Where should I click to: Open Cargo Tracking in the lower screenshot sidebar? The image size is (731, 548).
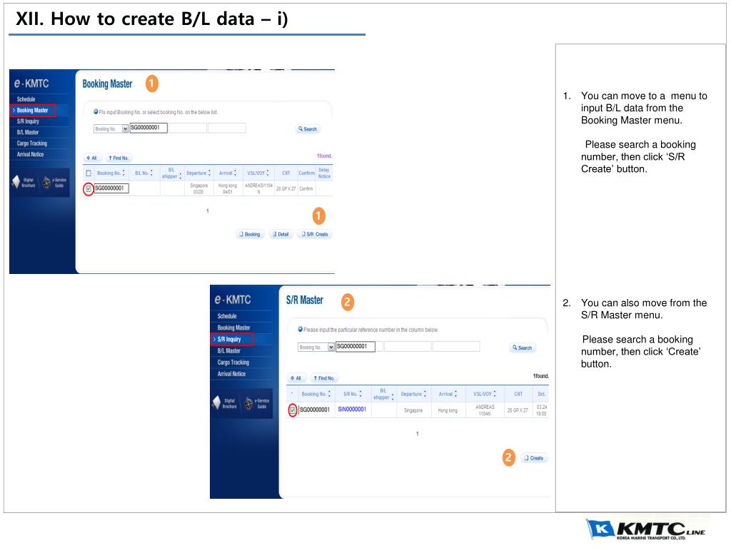(x=233, y=362)
